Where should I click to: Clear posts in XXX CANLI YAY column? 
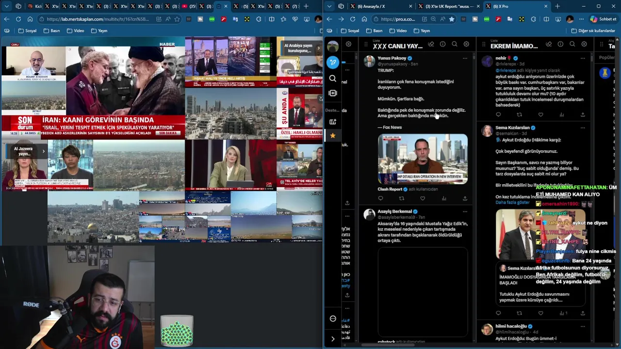click(x=431, y=44)
